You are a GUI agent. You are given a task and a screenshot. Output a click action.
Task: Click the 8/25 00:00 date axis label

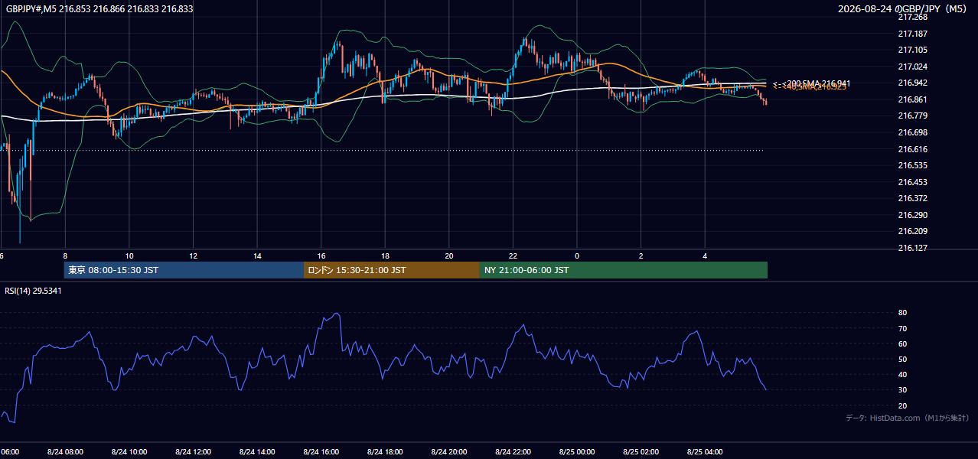pyautogui.click(x=577, y=452)
